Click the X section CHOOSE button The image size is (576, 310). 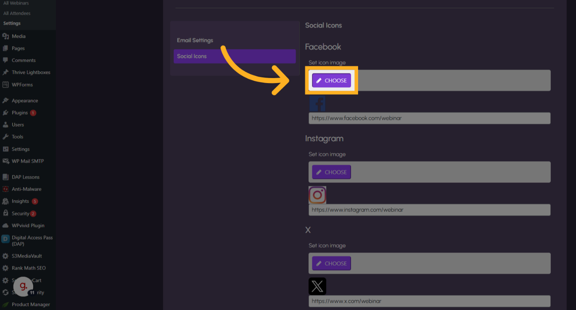331,263
